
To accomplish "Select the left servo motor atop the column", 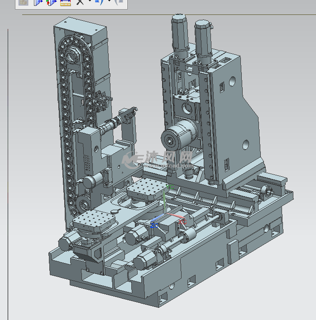I will coord(179,34).
